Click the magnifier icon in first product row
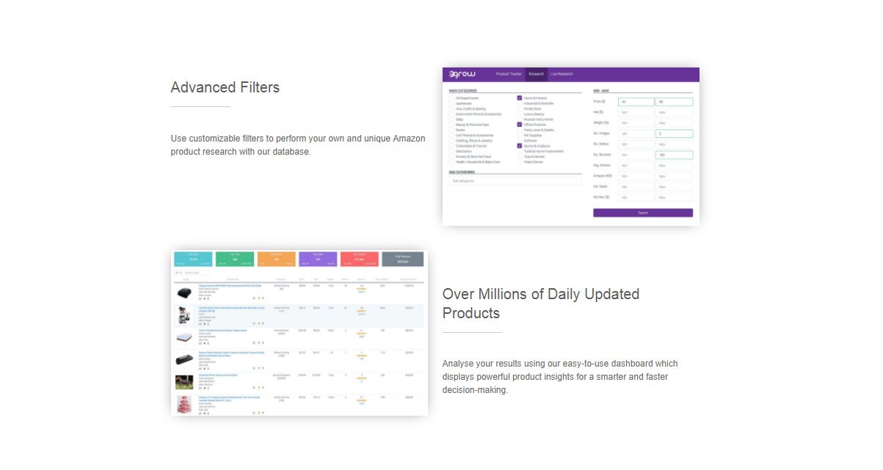This screenshot has height=470, width=883. (253, 298)
